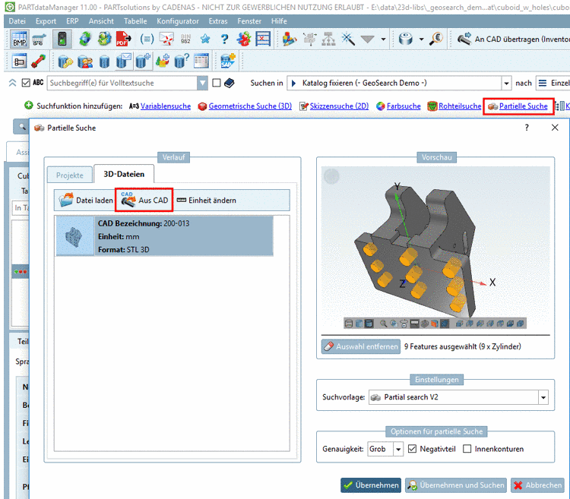Viewport: 570px width, 499px height.
Task: Click the database with key icon
Action: click(65, 62)
